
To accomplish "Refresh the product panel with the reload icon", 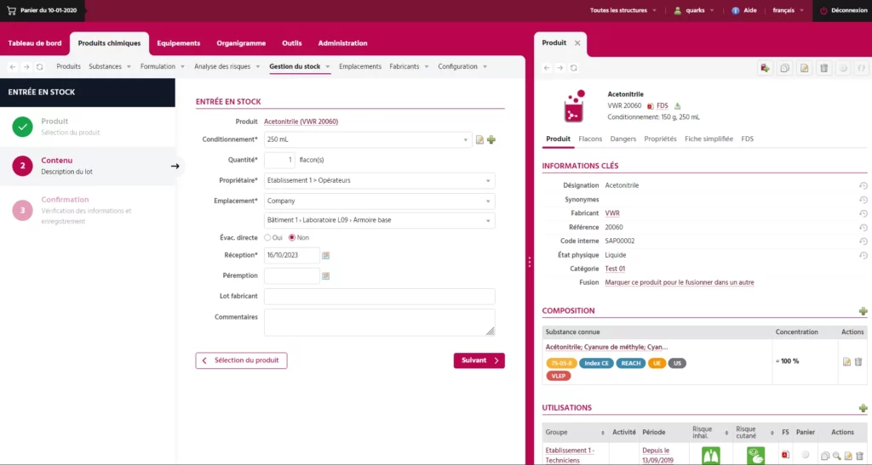I will pyautogui.click(x=574, y=67).
